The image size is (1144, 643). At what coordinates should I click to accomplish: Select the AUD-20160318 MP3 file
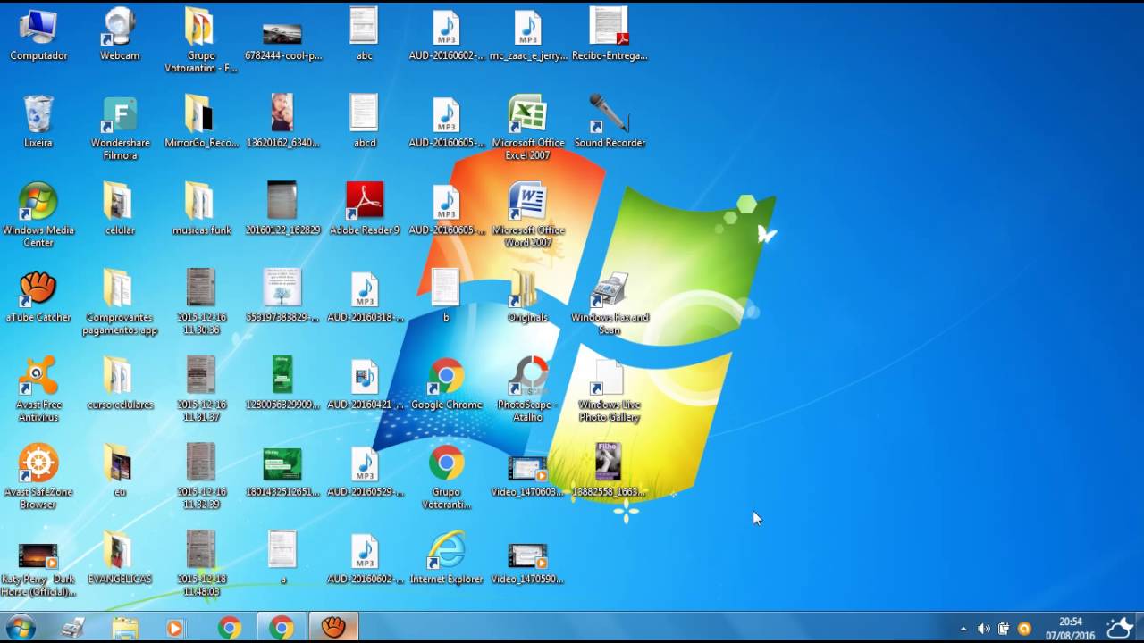[365, 296]
